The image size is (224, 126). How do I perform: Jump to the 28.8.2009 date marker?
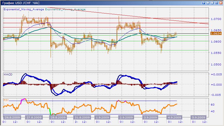(58, 118)
